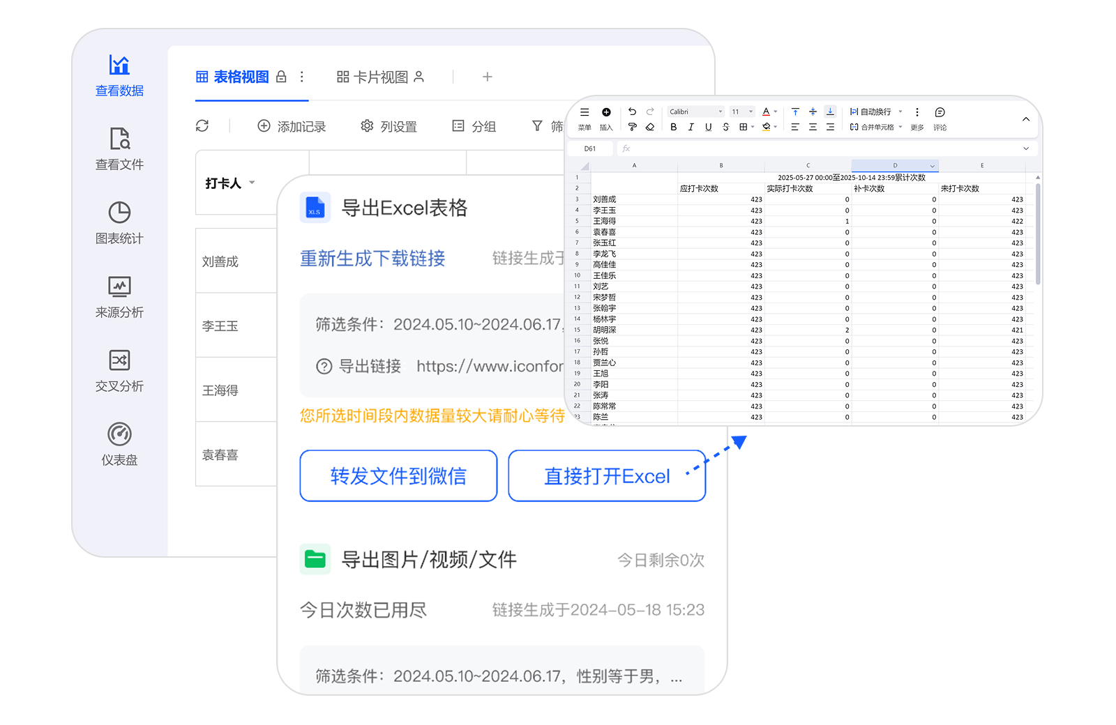
Task: Expand the 打卡人 column dropdown arrow
Action: click(252, 183)
